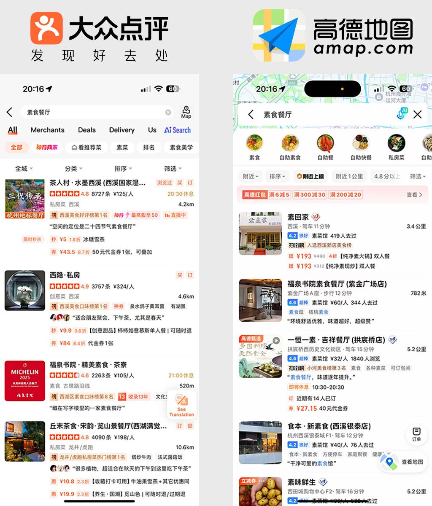Tap the 满300减30 coupon
Screen dimensions: 432x506
(x=310, y=194)
